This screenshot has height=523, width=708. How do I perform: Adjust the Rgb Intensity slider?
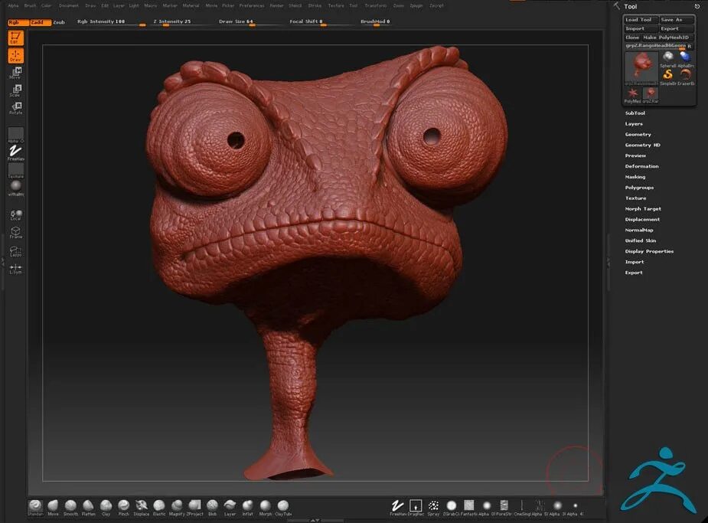[x=111, y=22]
